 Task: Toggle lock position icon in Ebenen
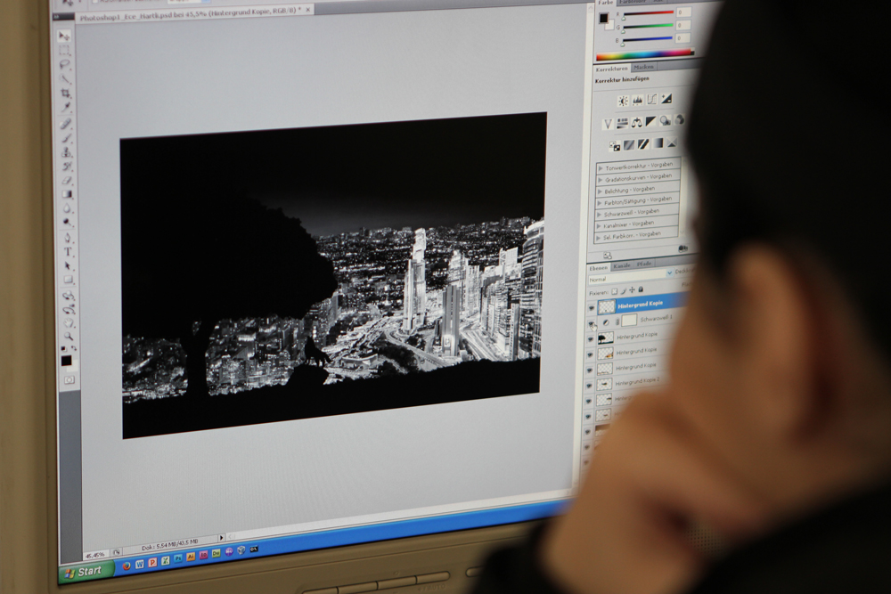(x=632, y=290)
